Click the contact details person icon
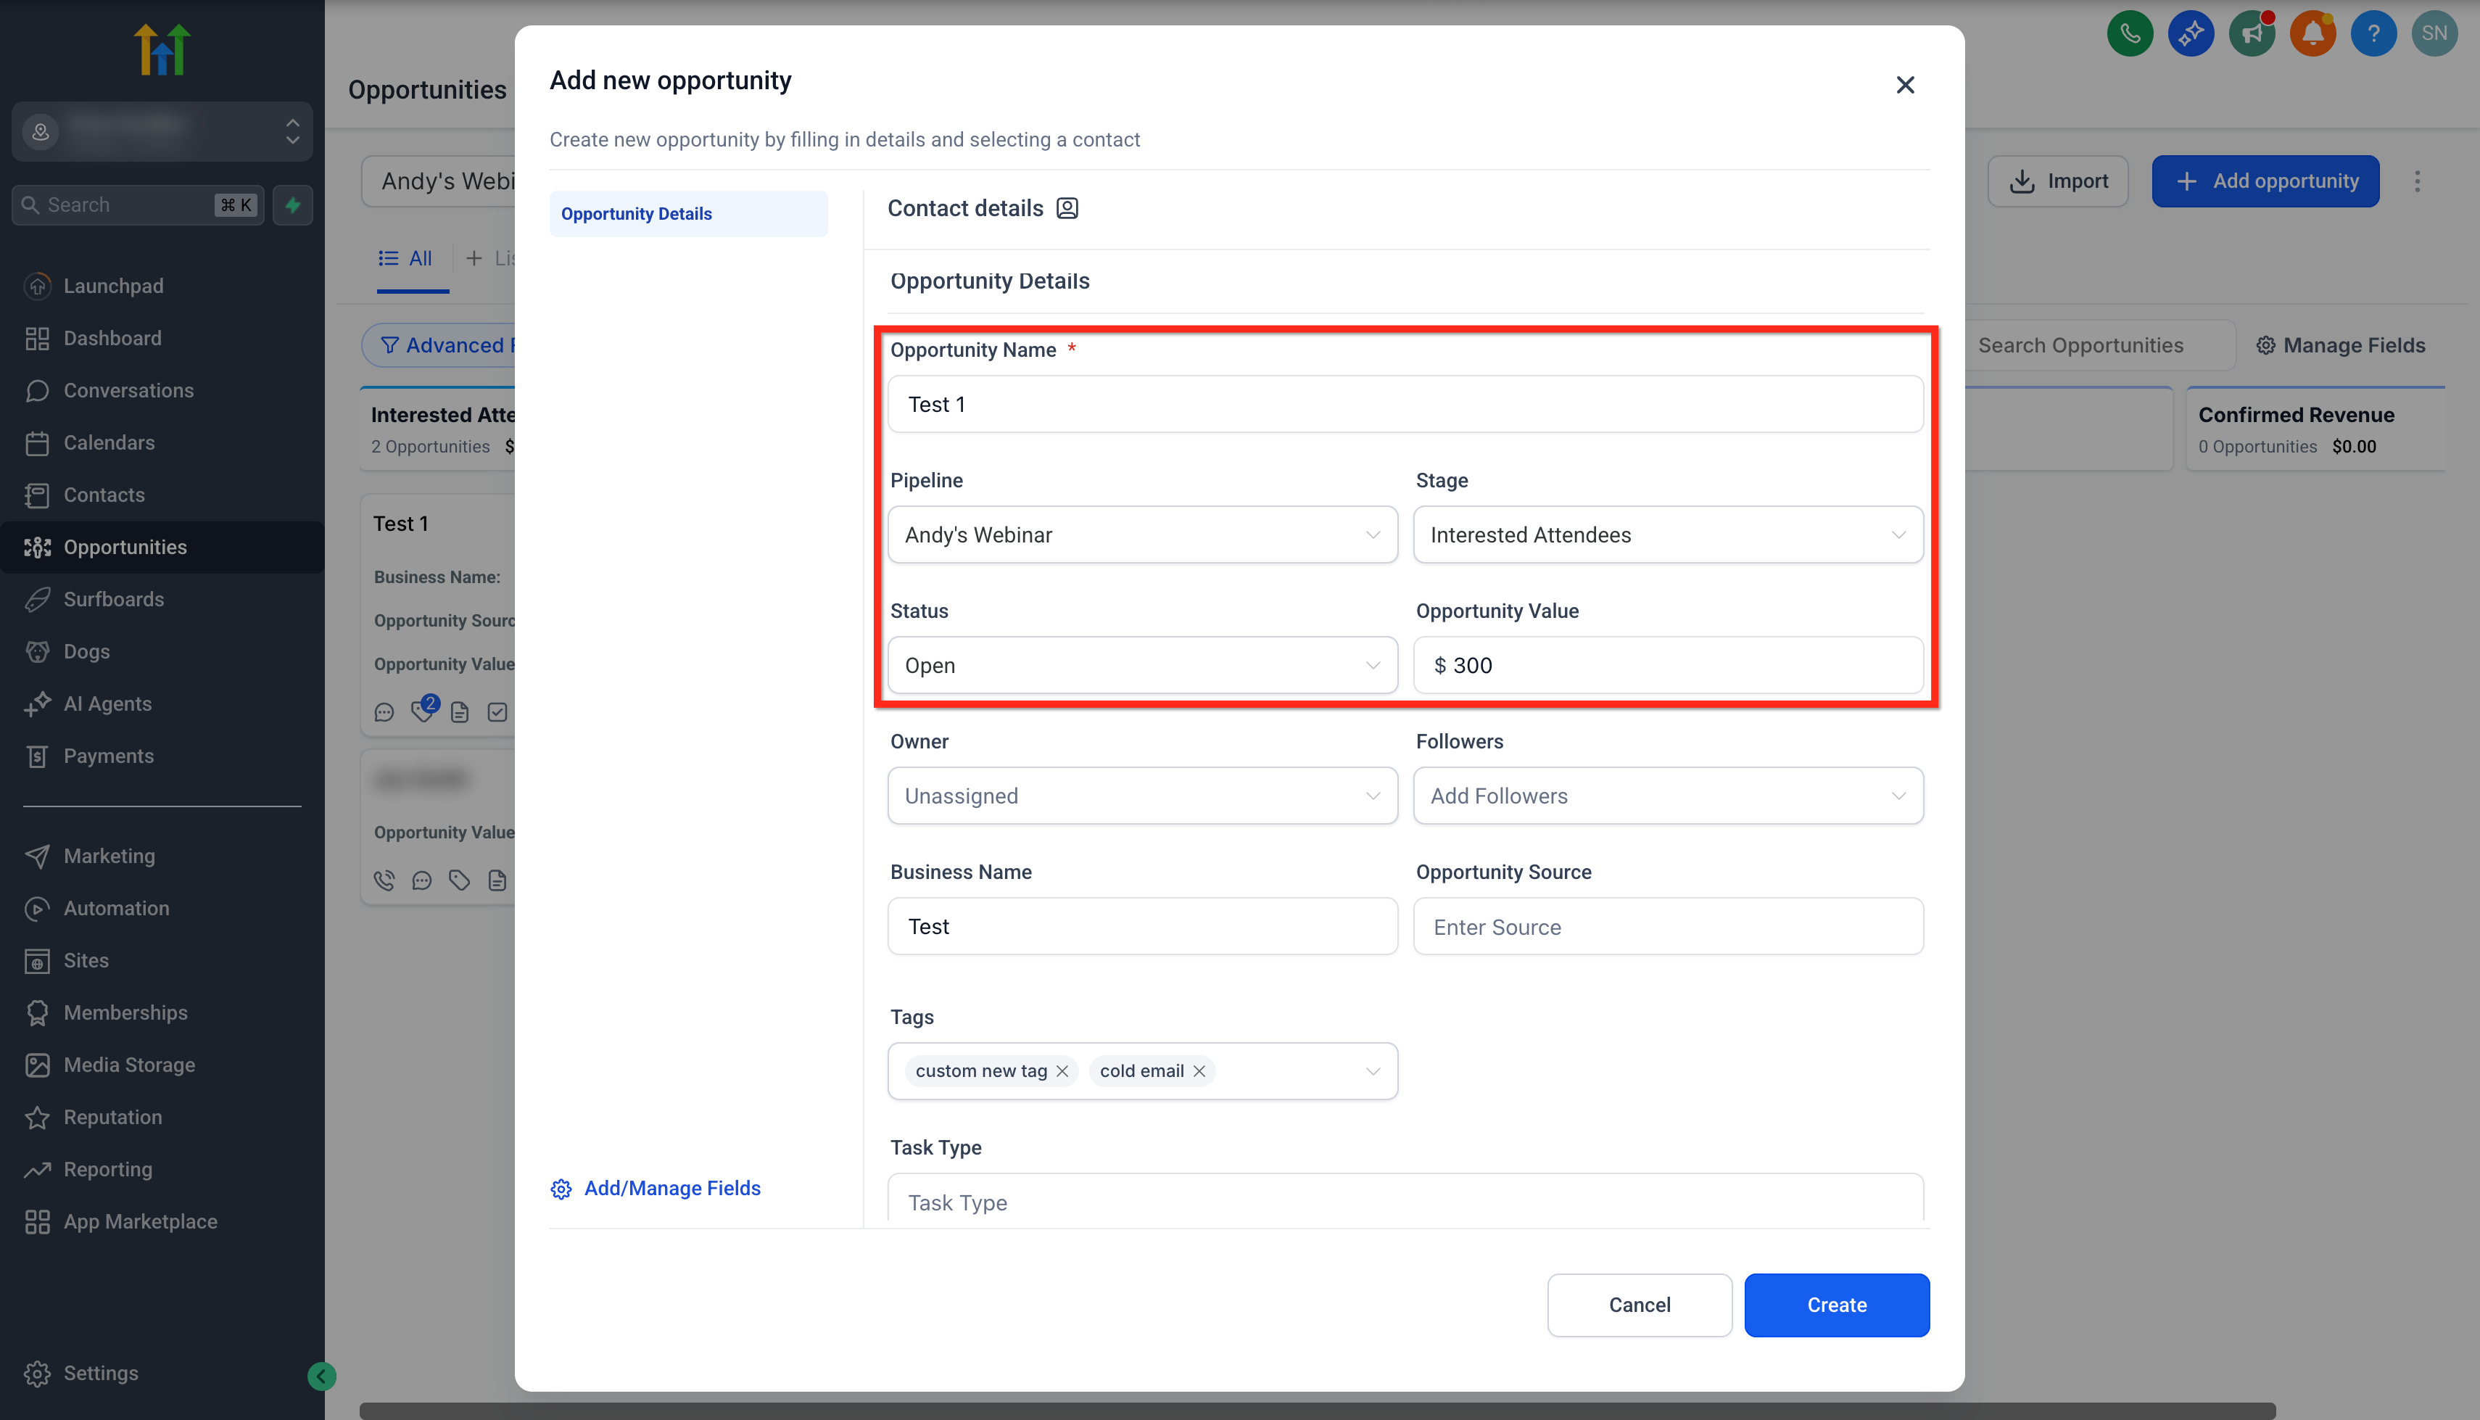This screenshot has height=1420, width=2480. 1067,207
